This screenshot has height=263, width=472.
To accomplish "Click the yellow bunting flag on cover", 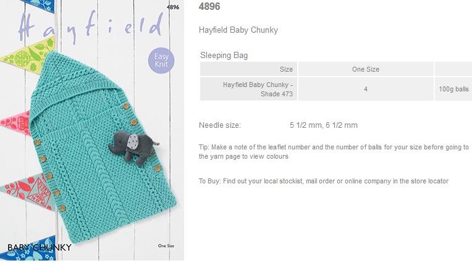I will pyautogui.click(x=28, y=56).
